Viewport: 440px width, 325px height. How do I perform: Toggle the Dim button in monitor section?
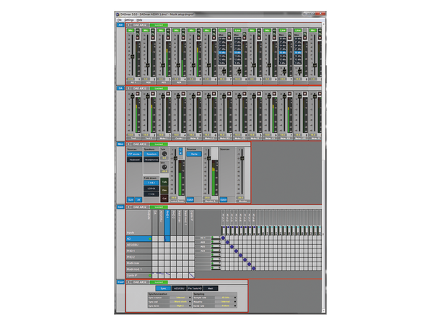164,190
